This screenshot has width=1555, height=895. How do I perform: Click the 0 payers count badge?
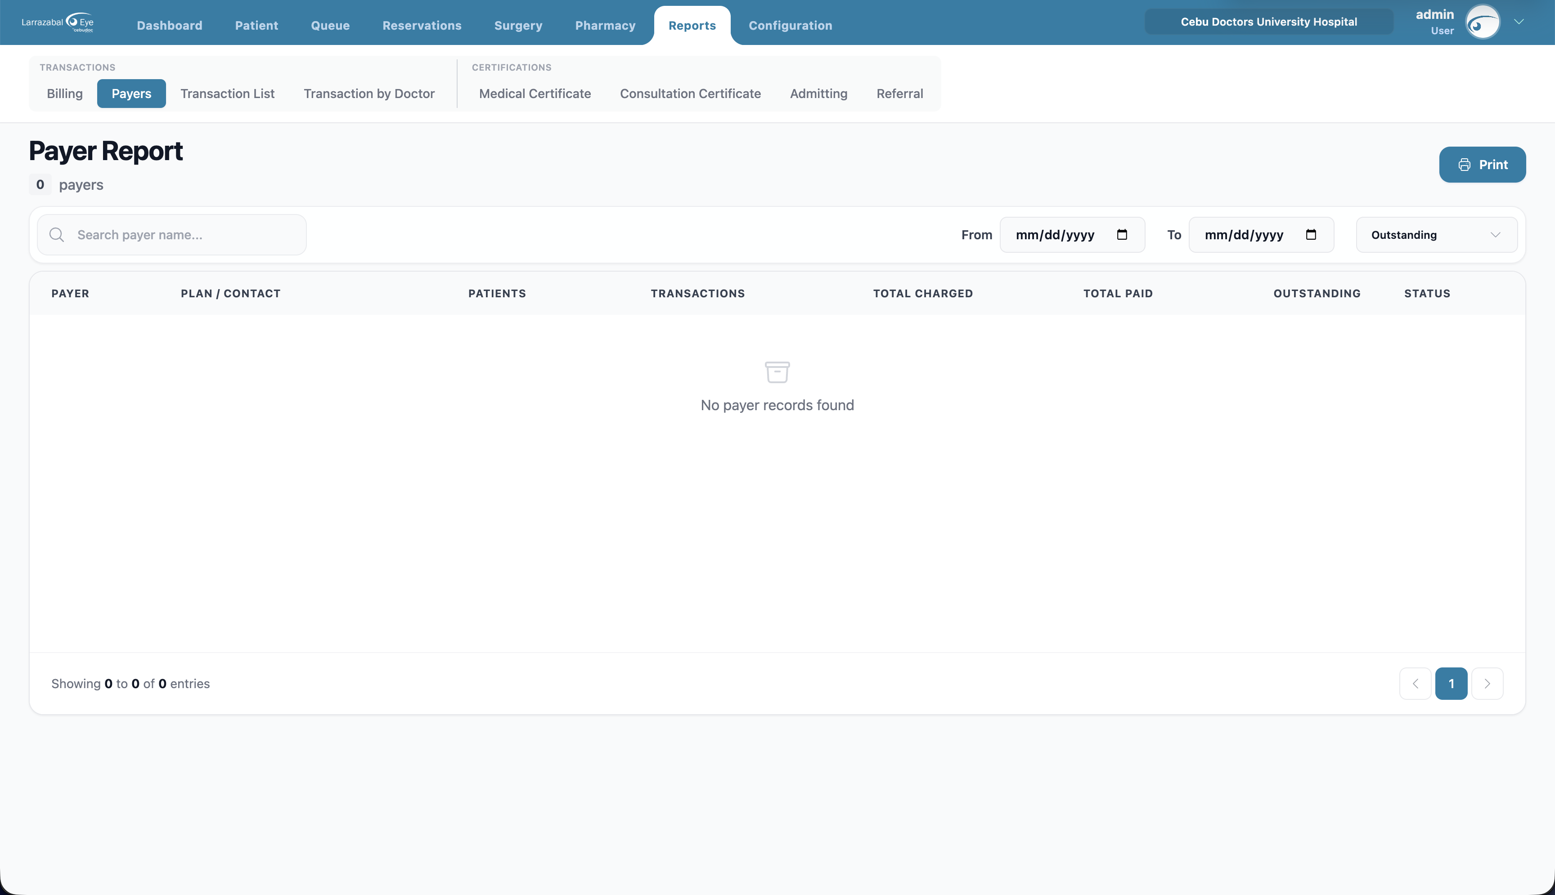pyautogui.click(x=40, y=184)
